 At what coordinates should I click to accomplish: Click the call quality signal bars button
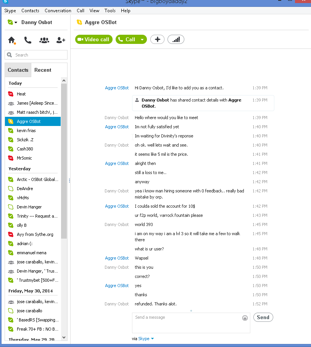(x=176, y=39)
